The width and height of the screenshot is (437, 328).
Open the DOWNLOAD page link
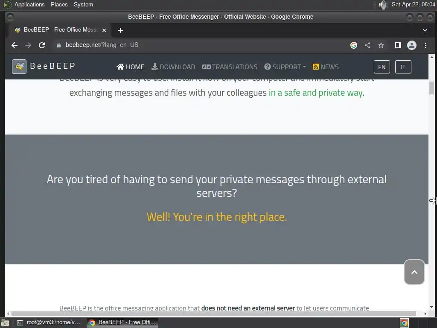173,67
